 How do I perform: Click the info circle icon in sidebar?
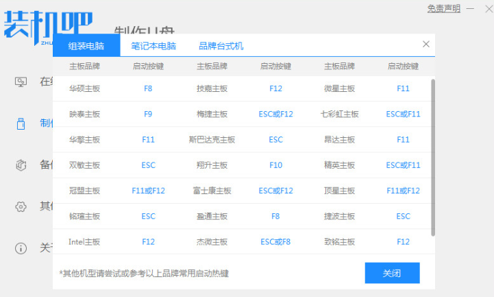point(21,248)
